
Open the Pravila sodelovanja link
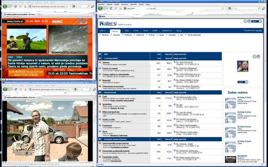[194, 35]
